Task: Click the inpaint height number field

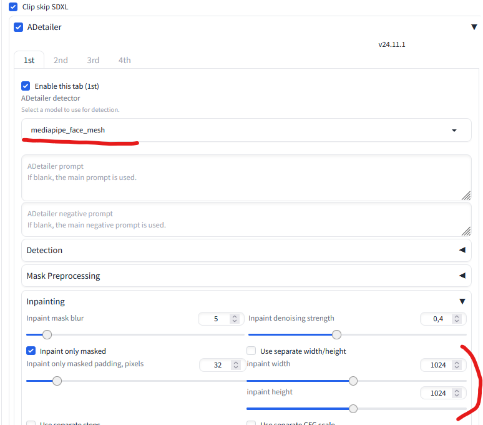Action: [x=438, y=393]
